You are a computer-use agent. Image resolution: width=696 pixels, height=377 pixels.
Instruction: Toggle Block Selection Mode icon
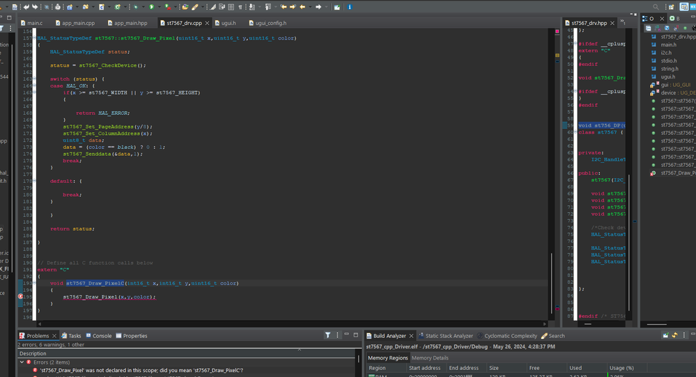(x=231, y=7)
